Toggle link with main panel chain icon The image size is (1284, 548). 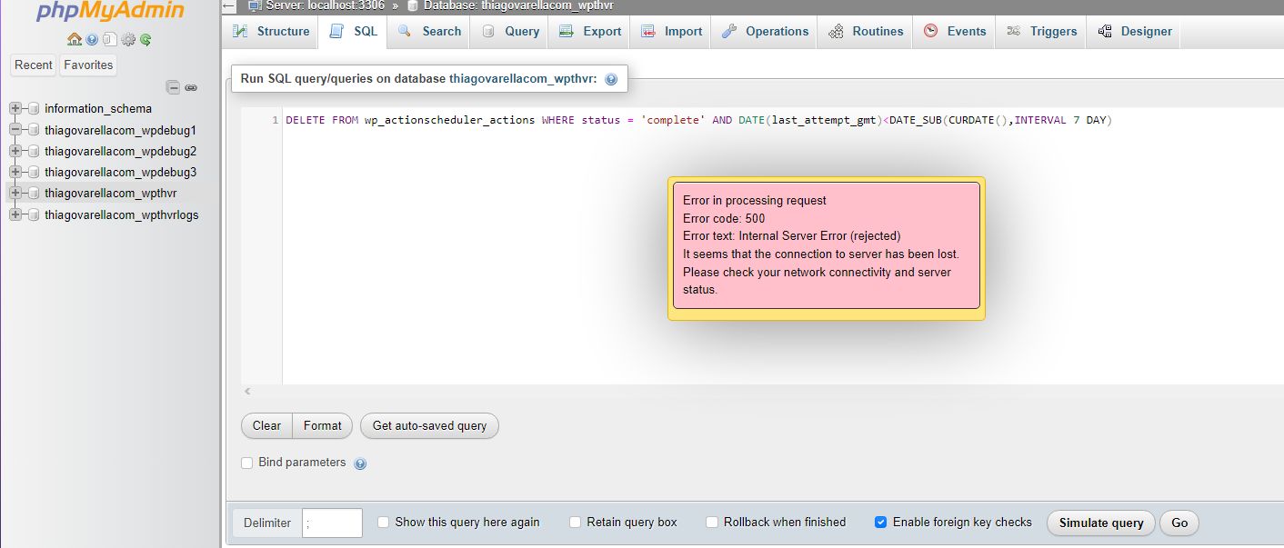pos(191,87)
